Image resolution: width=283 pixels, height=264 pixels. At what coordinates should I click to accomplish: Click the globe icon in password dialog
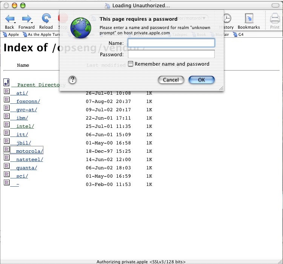coord(81,28)
